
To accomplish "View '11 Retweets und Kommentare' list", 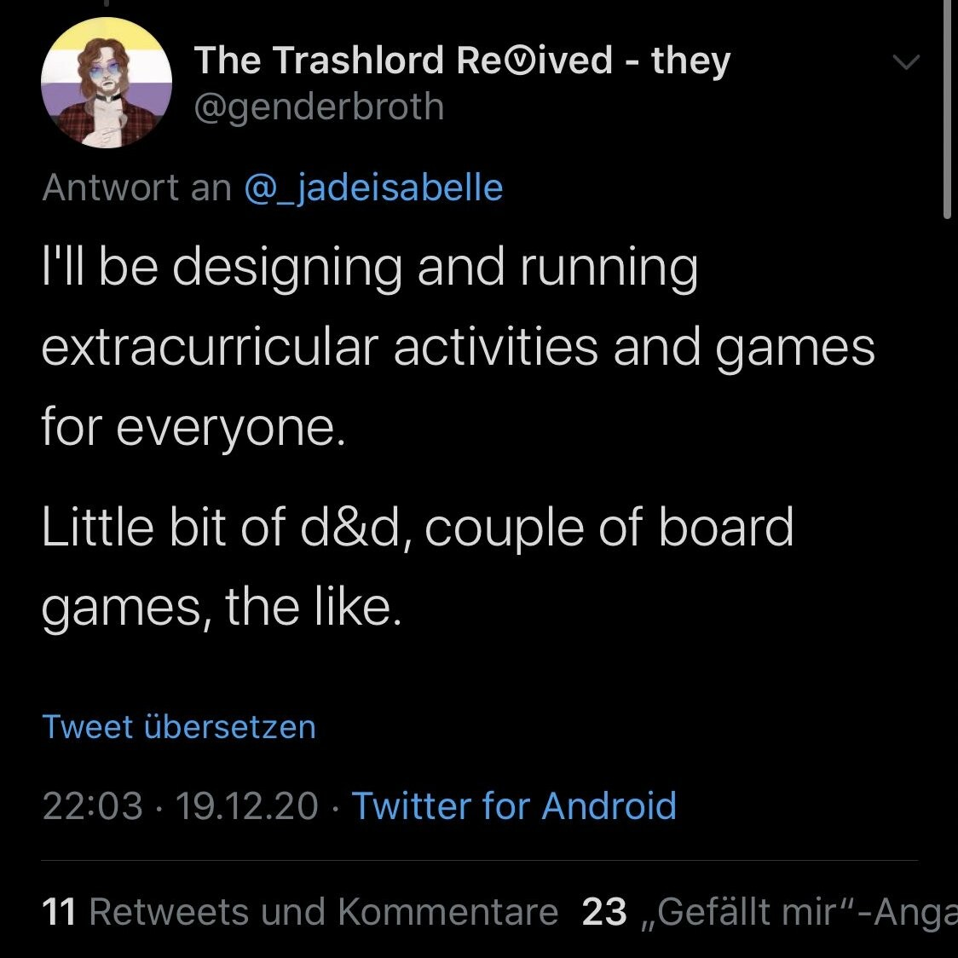I will pyautogui.click(x=300, y=912).
